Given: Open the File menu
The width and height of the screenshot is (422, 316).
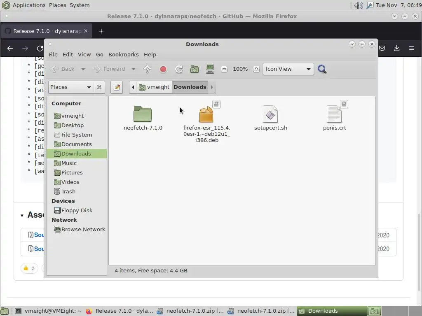Looking at the screenshot, I should point(53,55).
